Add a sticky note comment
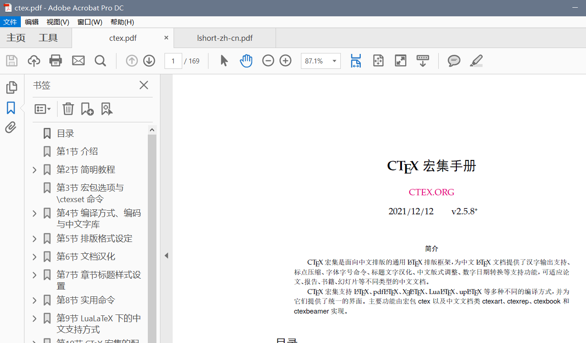Viewport: 586px width, 343px height. click(x=454, y=61)
